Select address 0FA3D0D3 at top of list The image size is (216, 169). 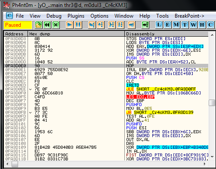tap(15, 39)
